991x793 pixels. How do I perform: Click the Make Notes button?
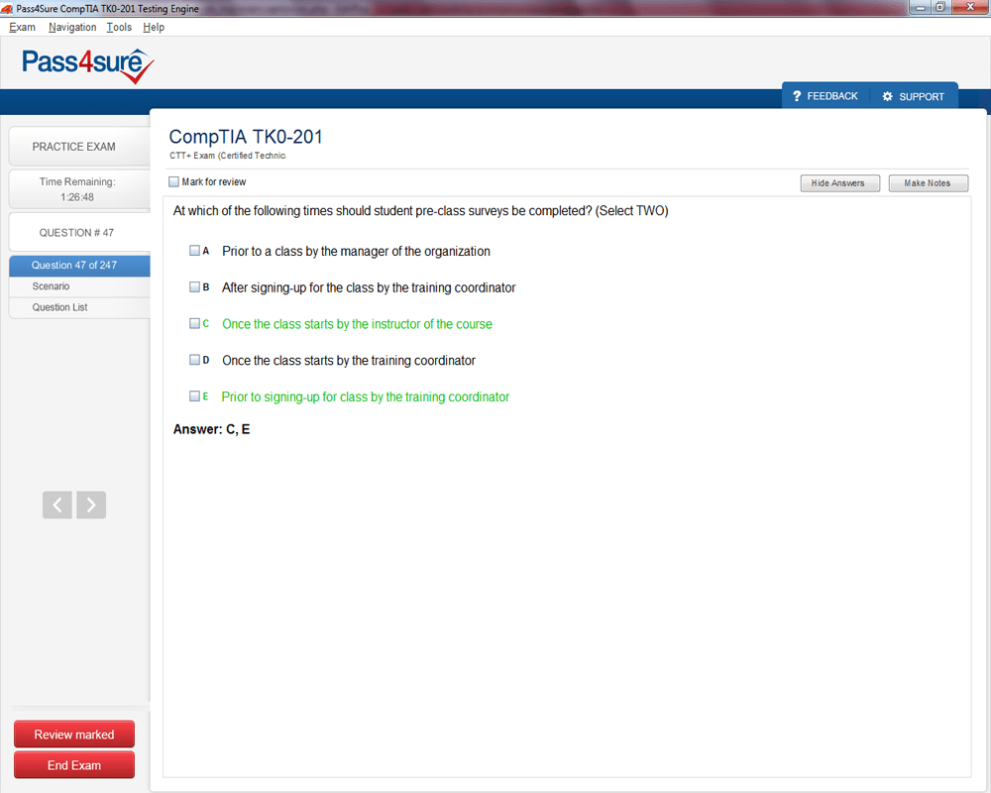(x=928, y=183)
